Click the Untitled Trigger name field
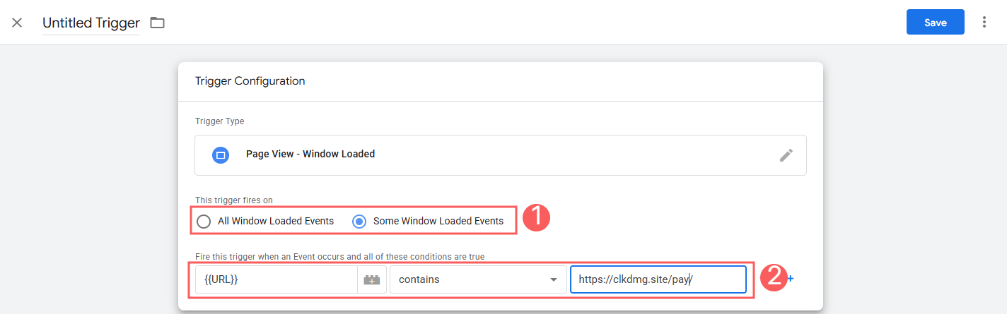This screenshot has height=314, width=1007. 91,23
